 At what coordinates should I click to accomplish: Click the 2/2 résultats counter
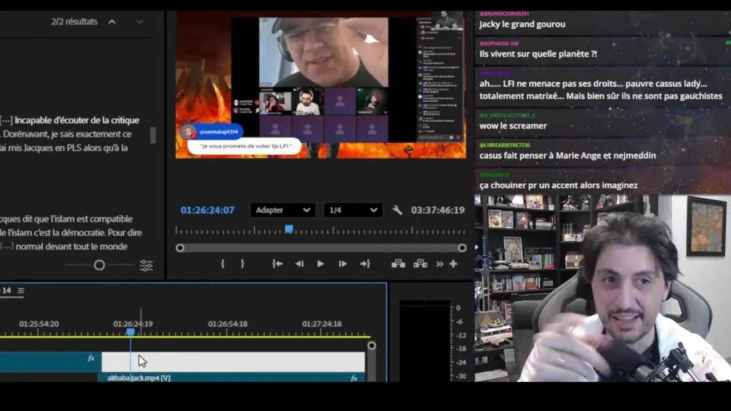(74, 22)
